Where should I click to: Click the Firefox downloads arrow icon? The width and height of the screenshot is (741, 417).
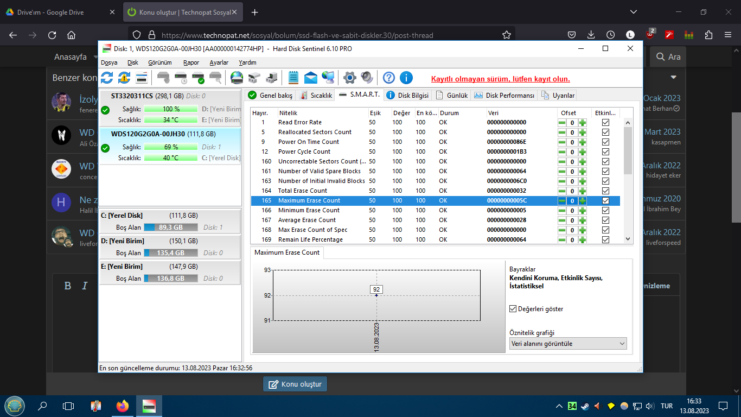click(591, 35)
